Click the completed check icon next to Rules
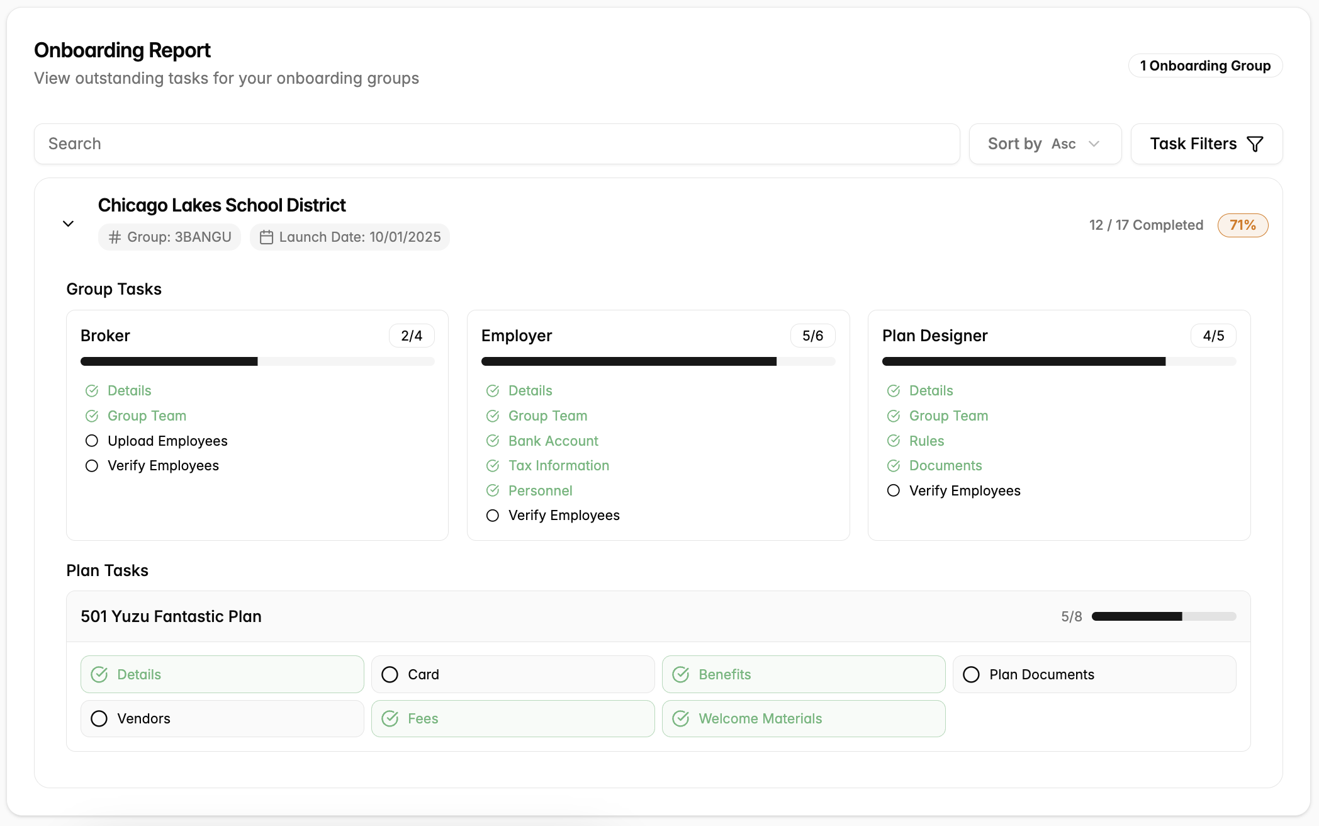 [894, 441]
